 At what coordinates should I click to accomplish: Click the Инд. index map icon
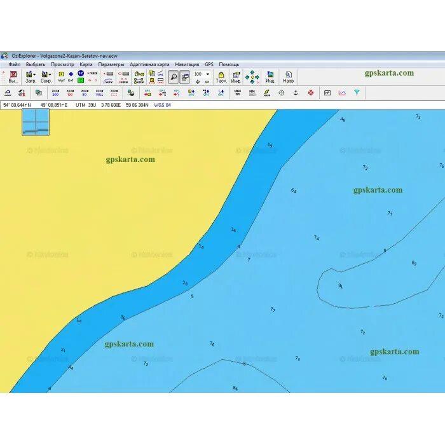pos(270,77)
